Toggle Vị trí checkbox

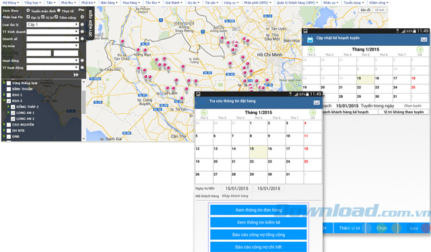43,17
